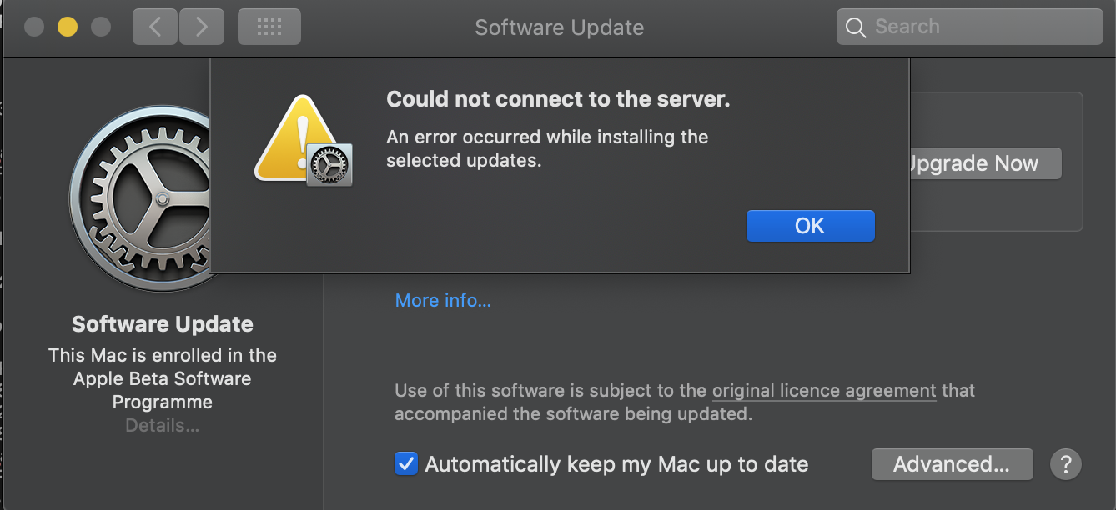Open the original licence agreement link
Image resolution: width=1116 pixels, height=510 pixels.
[x=824, y=390]
